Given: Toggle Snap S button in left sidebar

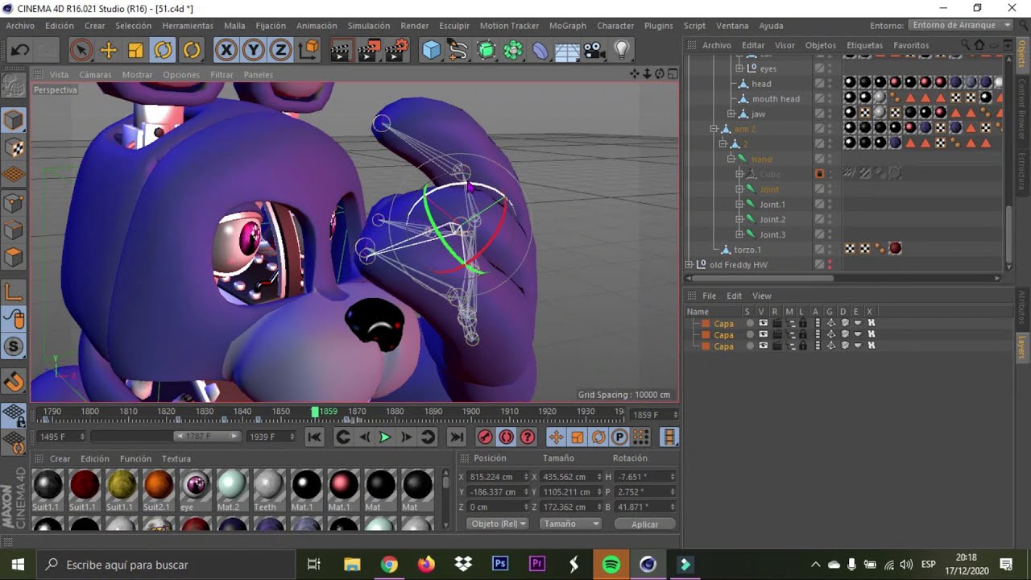Looking at the screenshot, I should point(14,347).
